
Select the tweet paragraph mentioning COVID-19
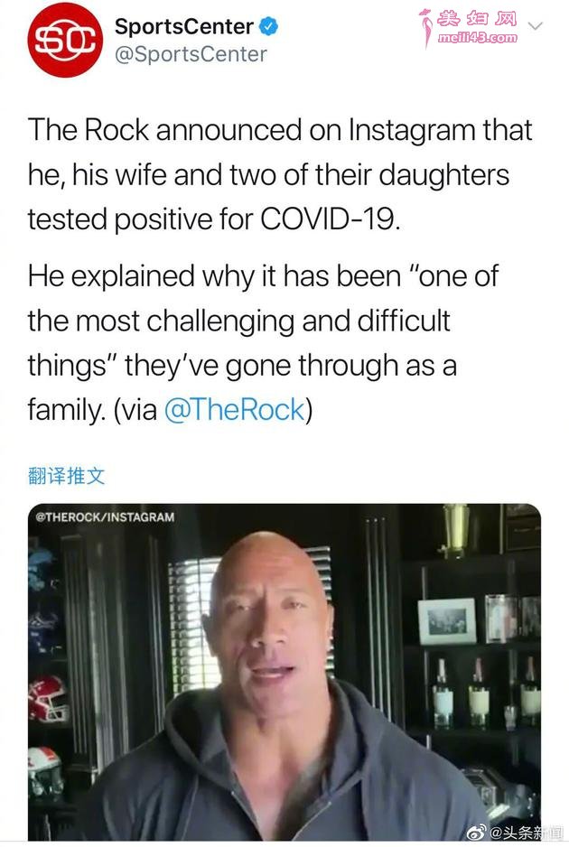click(x=280, y=175)
